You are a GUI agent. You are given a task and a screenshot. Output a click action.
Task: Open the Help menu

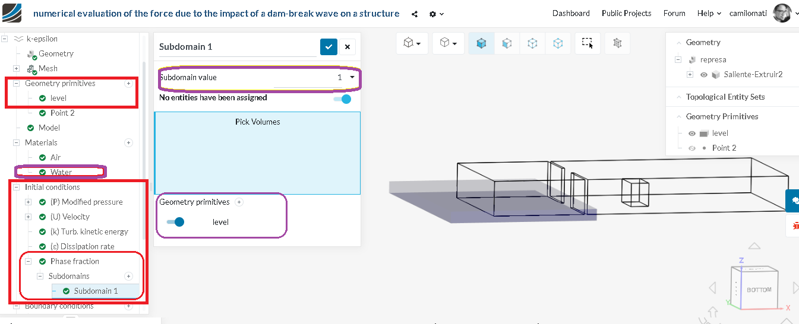tap(709, 13)
